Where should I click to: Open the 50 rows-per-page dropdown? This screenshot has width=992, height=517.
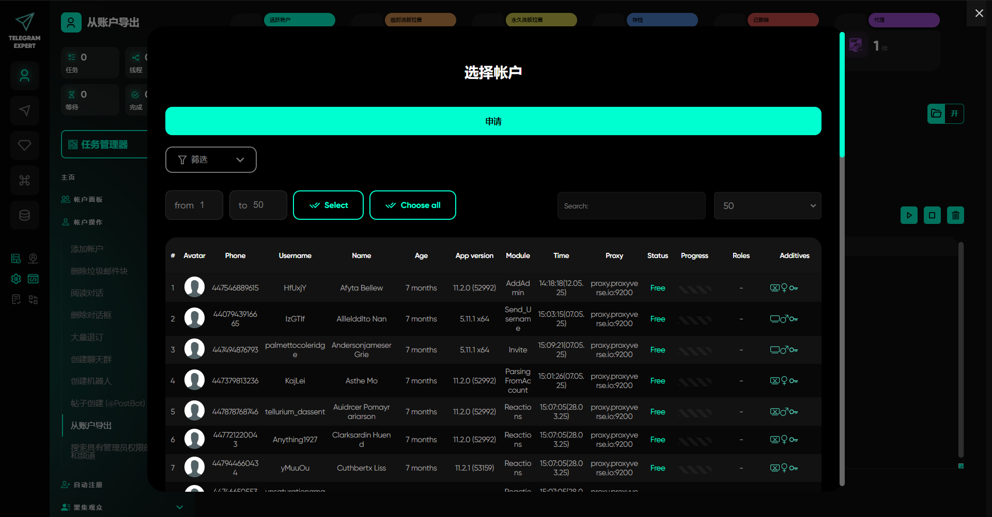767,206
